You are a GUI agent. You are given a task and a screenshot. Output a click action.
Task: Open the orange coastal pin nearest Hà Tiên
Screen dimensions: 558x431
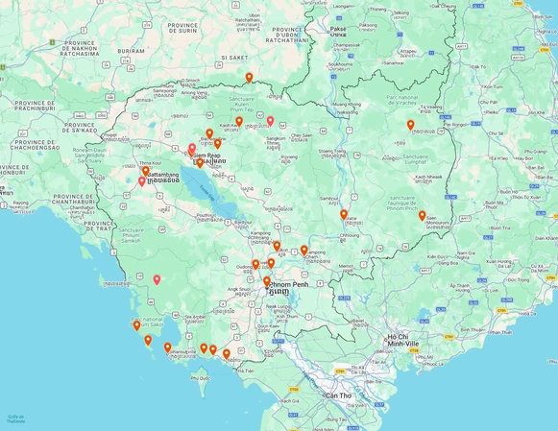(x=227, y=354)
